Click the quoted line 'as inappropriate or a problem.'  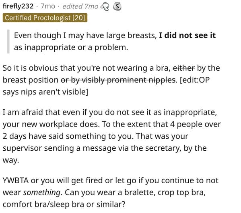71,47
